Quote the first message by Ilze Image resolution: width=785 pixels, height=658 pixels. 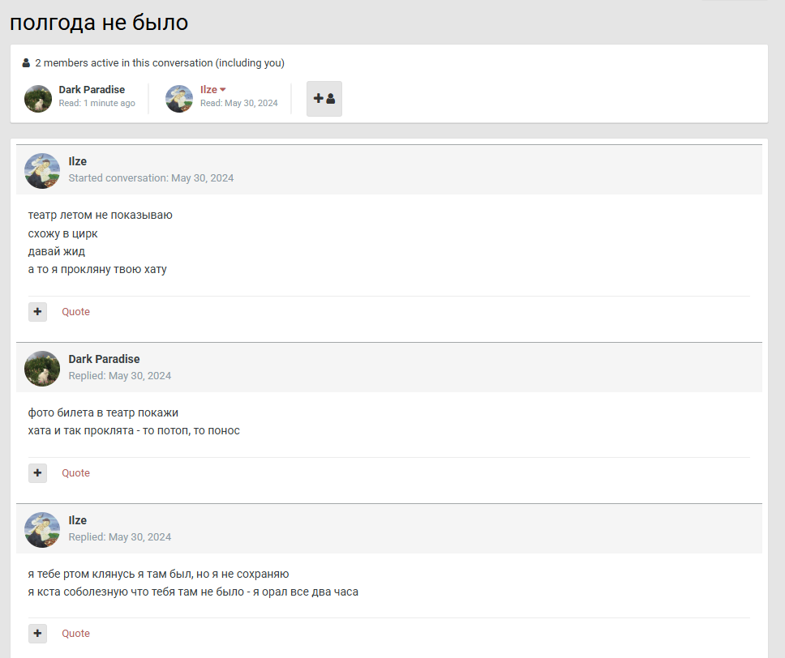[x=75, y=312]
